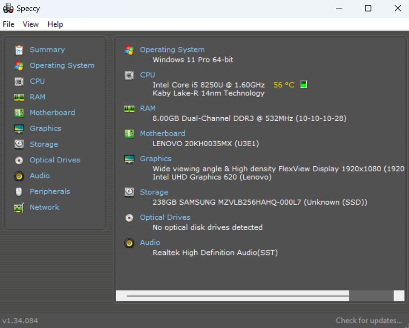Show the Storage section in sidebar
Viewport: 409px width, 328px height.
point(44,144)
